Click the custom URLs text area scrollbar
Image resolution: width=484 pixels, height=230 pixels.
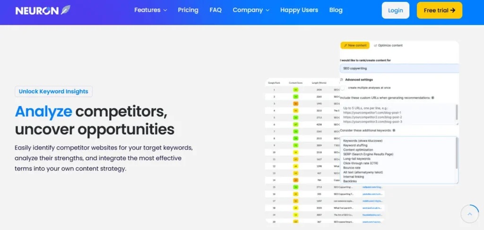click(457, 112)
